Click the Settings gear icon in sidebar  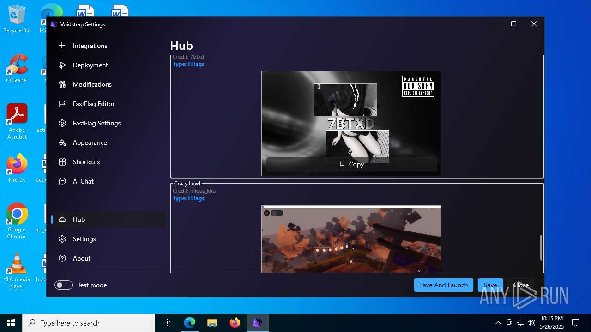click(62, 239)
